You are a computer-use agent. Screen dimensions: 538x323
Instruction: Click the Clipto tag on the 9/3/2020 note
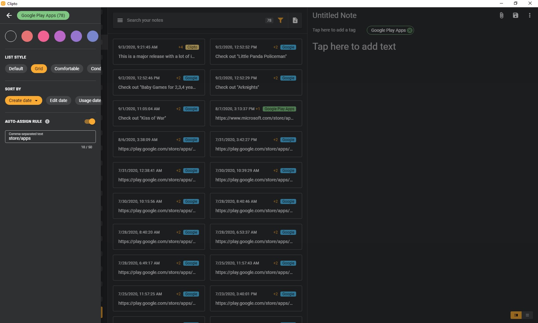[x=192, y=47]
